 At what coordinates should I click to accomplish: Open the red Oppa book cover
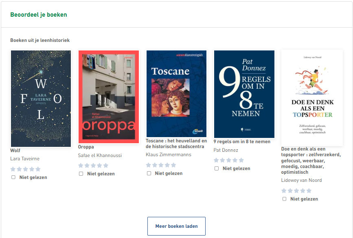[109, 97]
